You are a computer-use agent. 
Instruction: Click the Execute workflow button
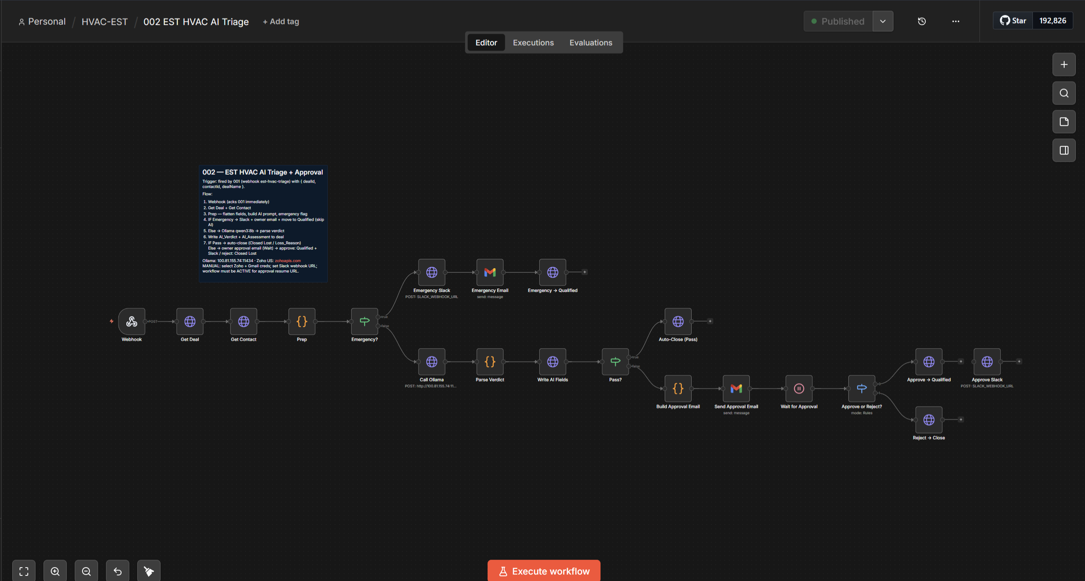[544, 571]
